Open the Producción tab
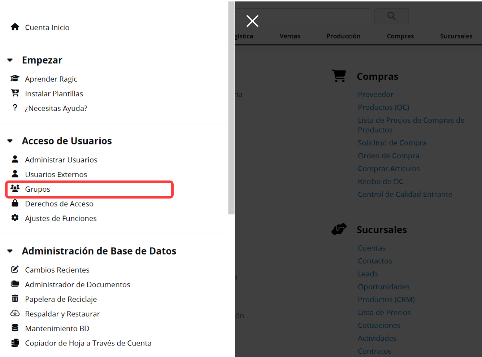This screenshot has height=357, width=482. click(343, 36)
